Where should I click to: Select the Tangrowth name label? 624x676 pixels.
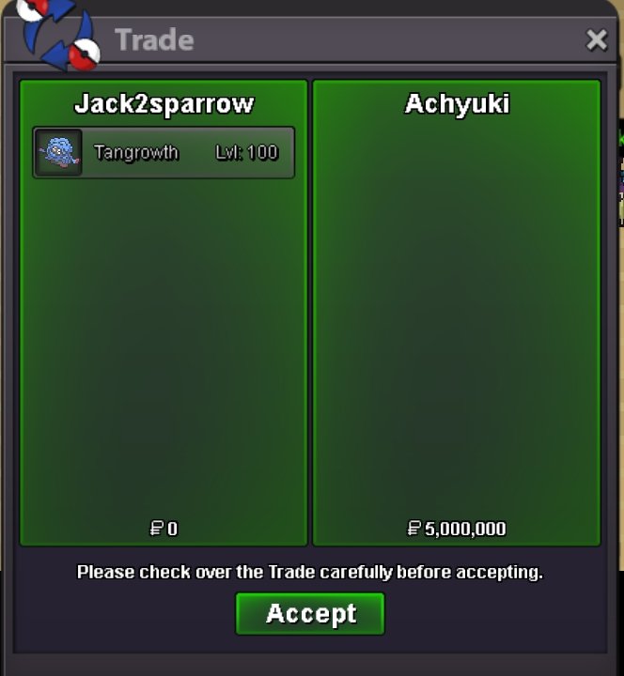coord(136,153)
